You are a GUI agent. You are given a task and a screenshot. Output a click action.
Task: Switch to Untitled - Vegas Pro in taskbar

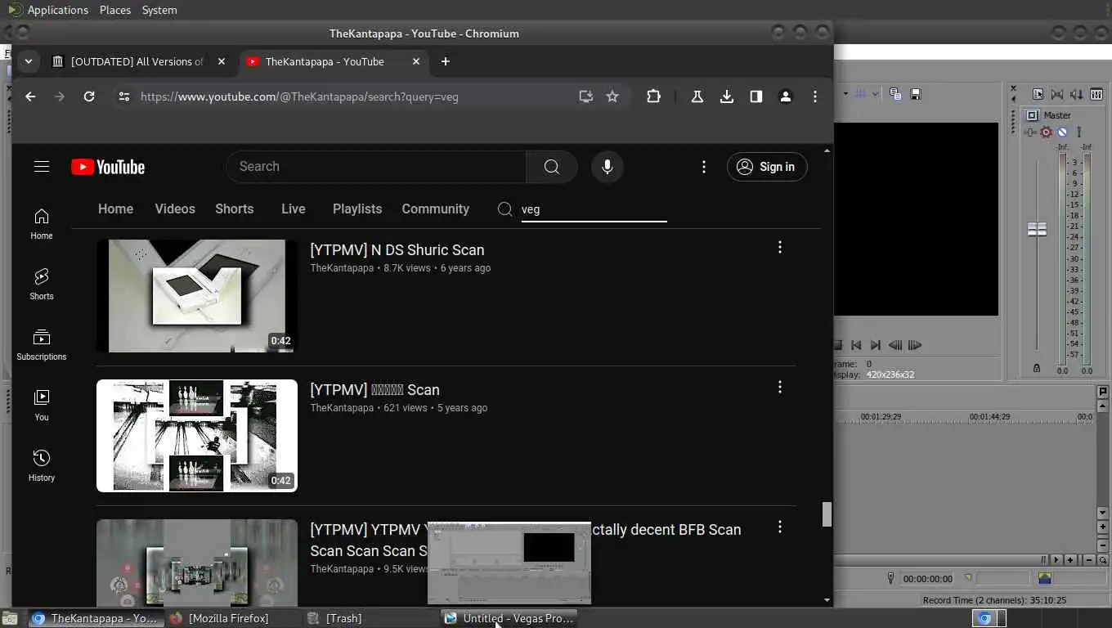pyautogui.click(x=510, y=618)
